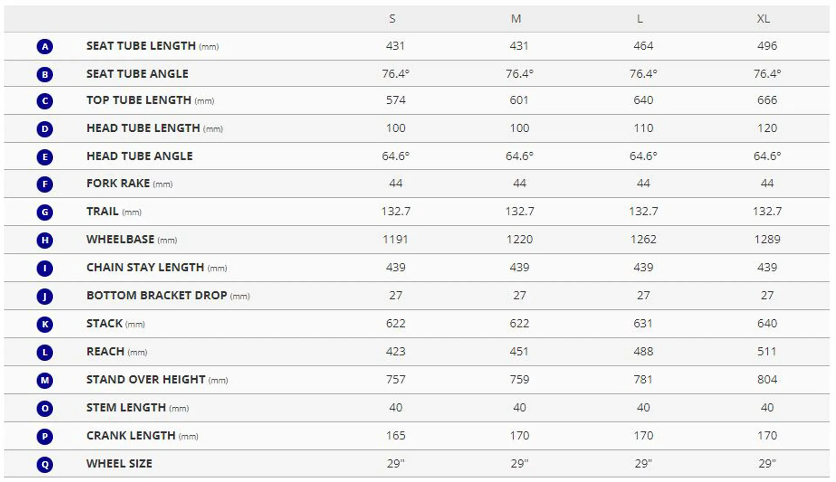Screen dimensions: 836x482
Task: Click the A icon for Seat Tube Length
Action: (45, 47)
